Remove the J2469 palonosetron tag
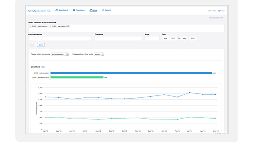The height and width of the screenshot is (142, 253). point(31,26)
